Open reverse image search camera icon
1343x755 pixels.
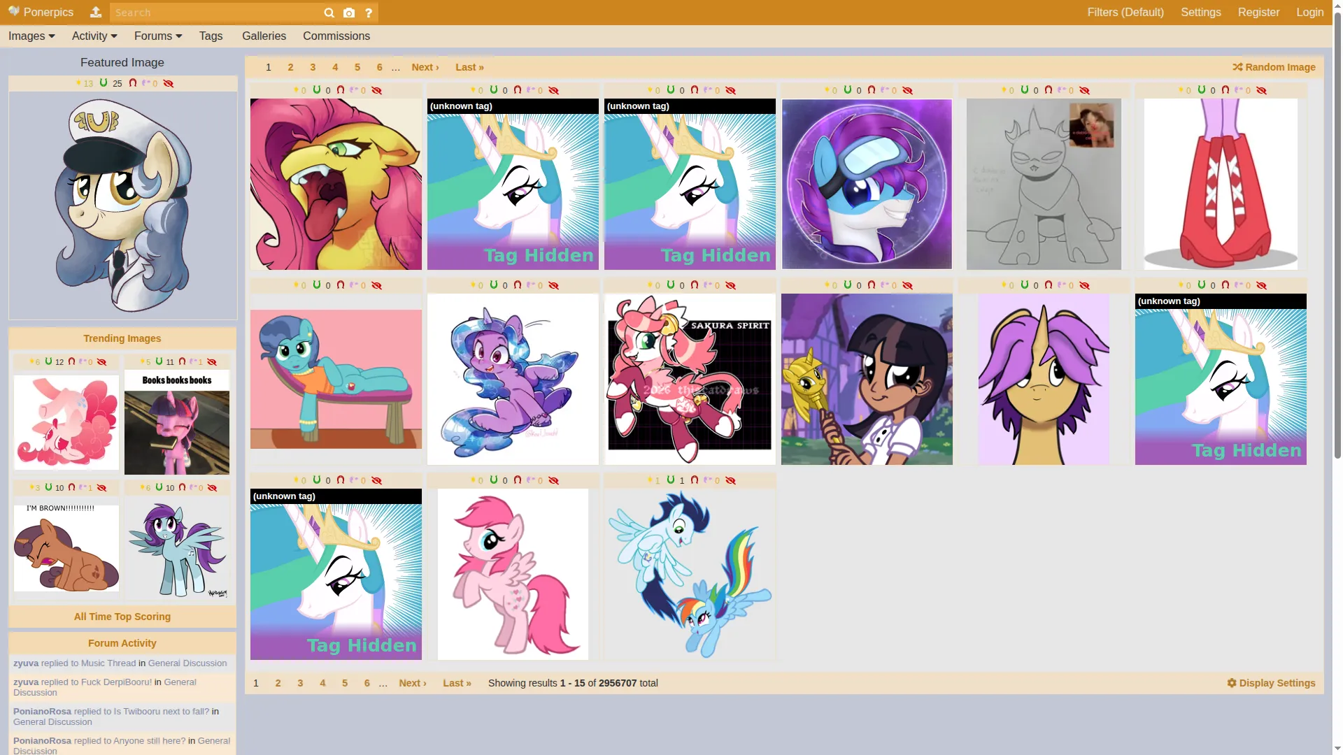(349, 13)
